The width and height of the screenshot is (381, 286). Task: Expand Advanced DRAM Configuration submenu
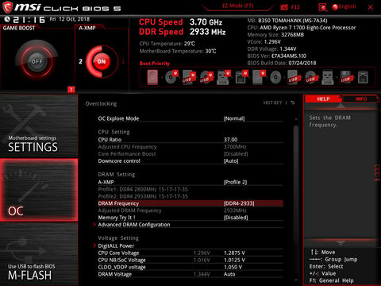tap(190, 225)
